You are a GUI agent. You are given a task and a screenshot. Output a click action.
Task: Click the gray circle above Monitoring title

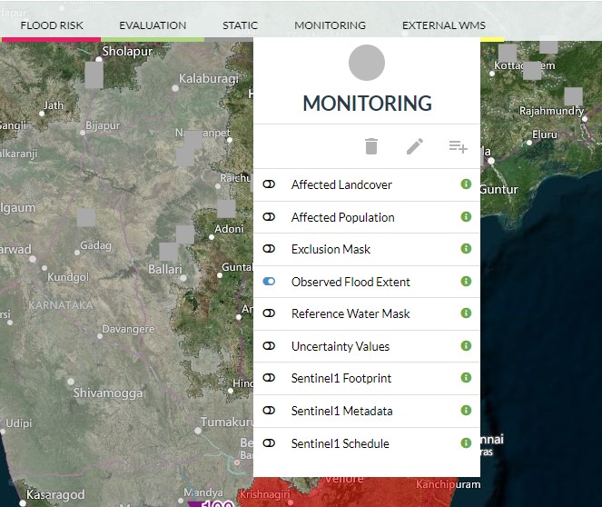(367, 63)
